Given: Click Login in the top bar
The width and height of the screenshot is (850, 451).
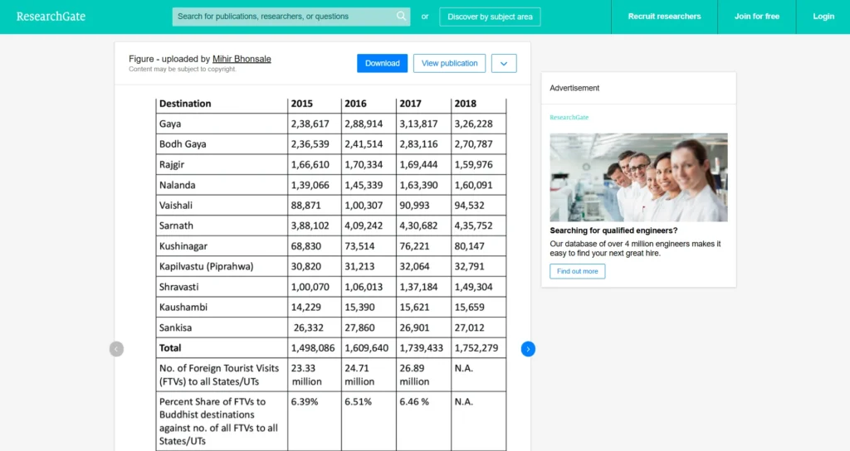Looking at the screenshot, I should coord(823,17).
